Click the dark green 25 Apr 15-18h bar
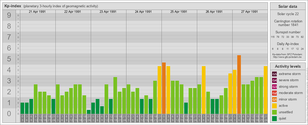308x125 pixels. [186, 108]
